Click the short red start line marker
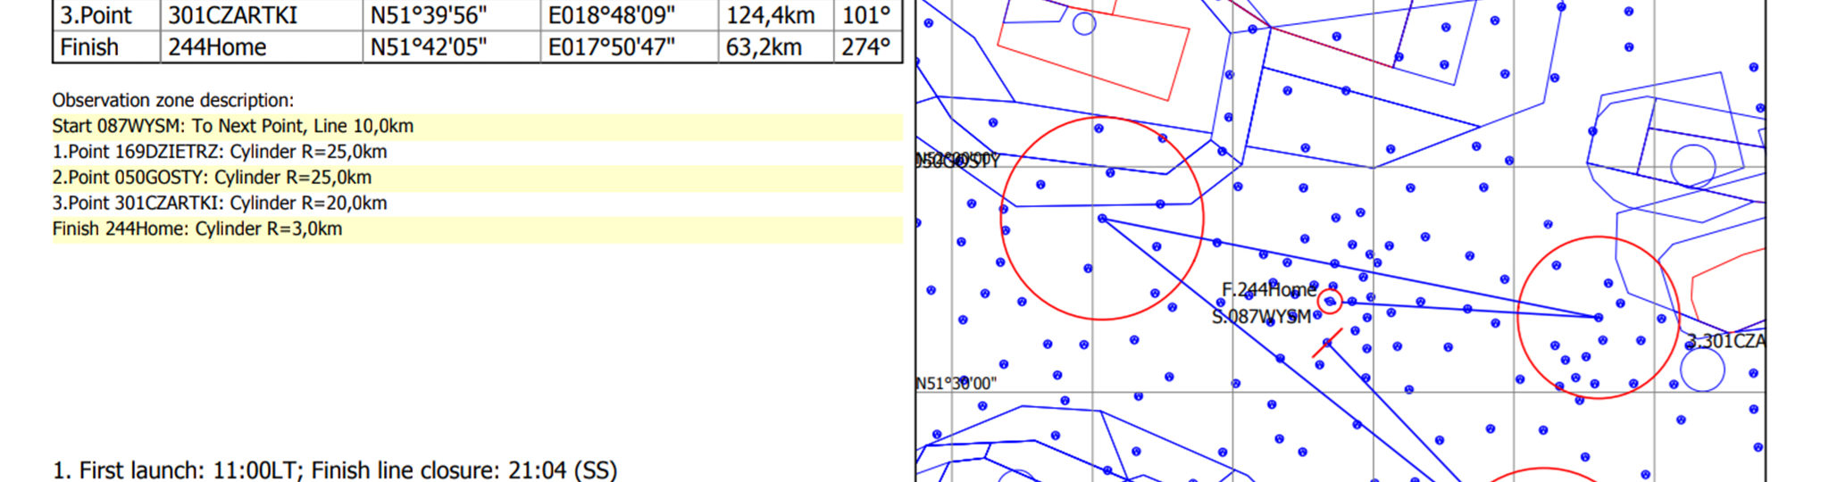The width and height of the screenshot is (1829, 482). tap(1326, 344)
